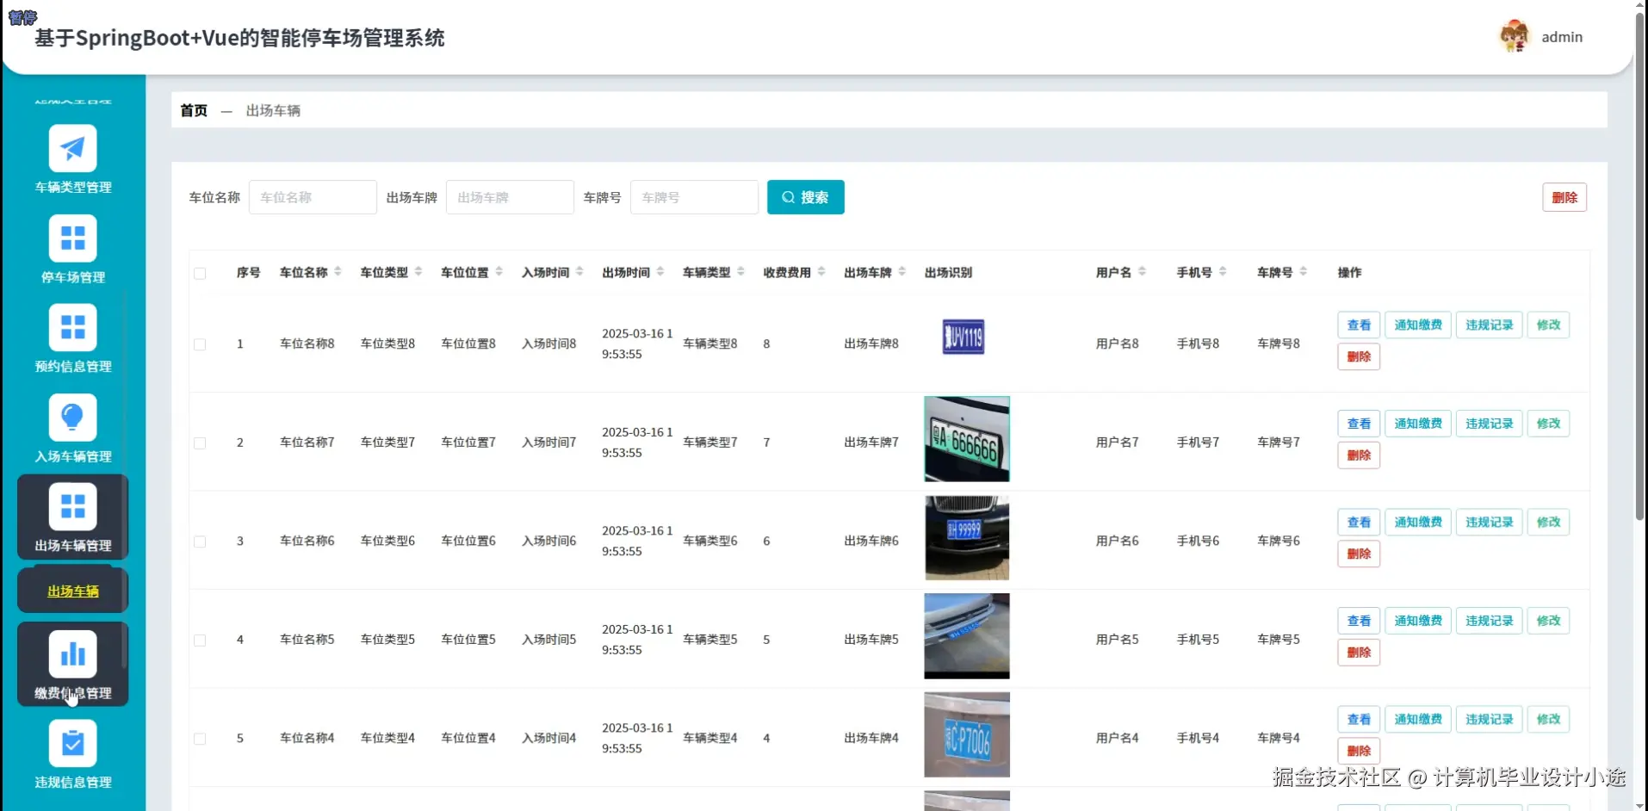The width and height of the screenshot is (1648, 811).
Task: Click the 搜索 search button
Action: pyautogui.click(x=805, y=197)
